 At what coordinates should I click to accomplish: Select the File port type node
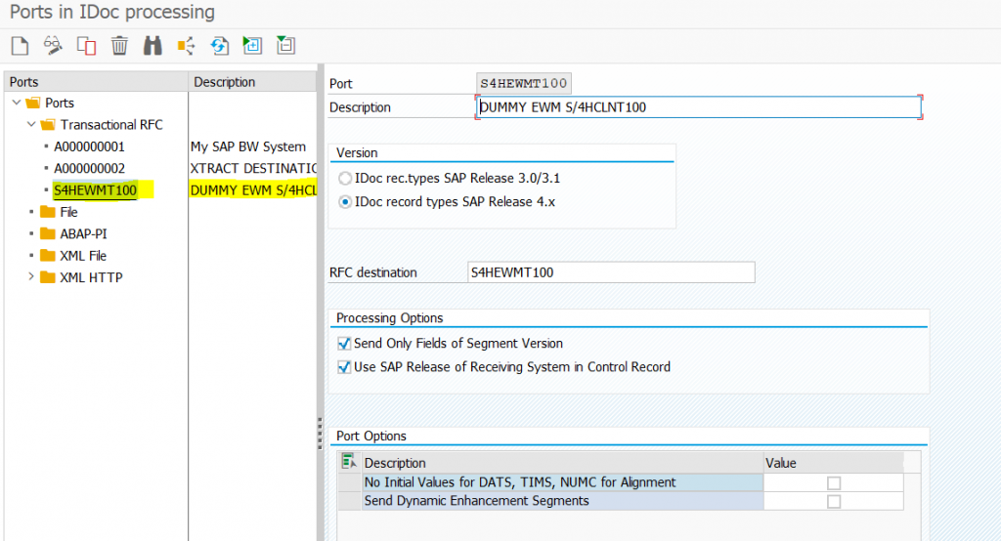point(69,212)
